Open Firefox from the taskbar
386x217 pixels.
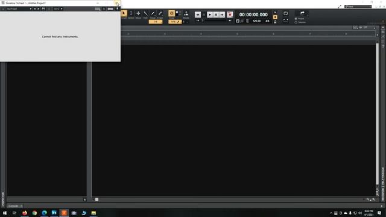(25, 213)
